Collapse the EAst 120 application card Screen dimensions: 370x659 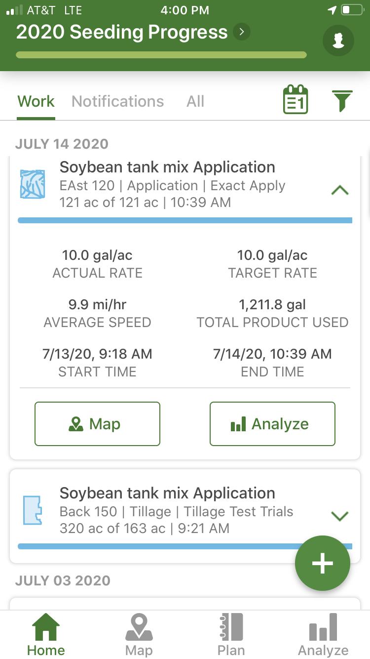(x=340, y=190)
